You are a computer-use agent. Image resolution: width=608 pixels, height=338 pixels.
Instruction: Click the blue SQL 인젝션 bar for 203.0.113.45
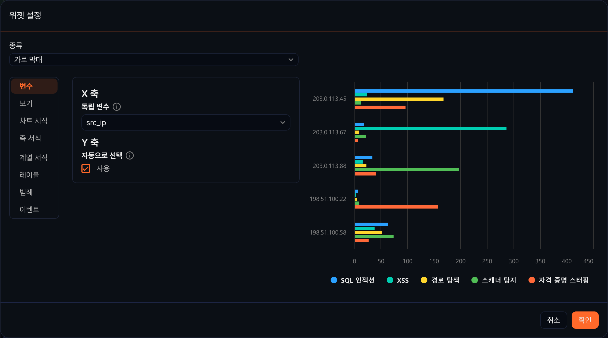point(464,91)
